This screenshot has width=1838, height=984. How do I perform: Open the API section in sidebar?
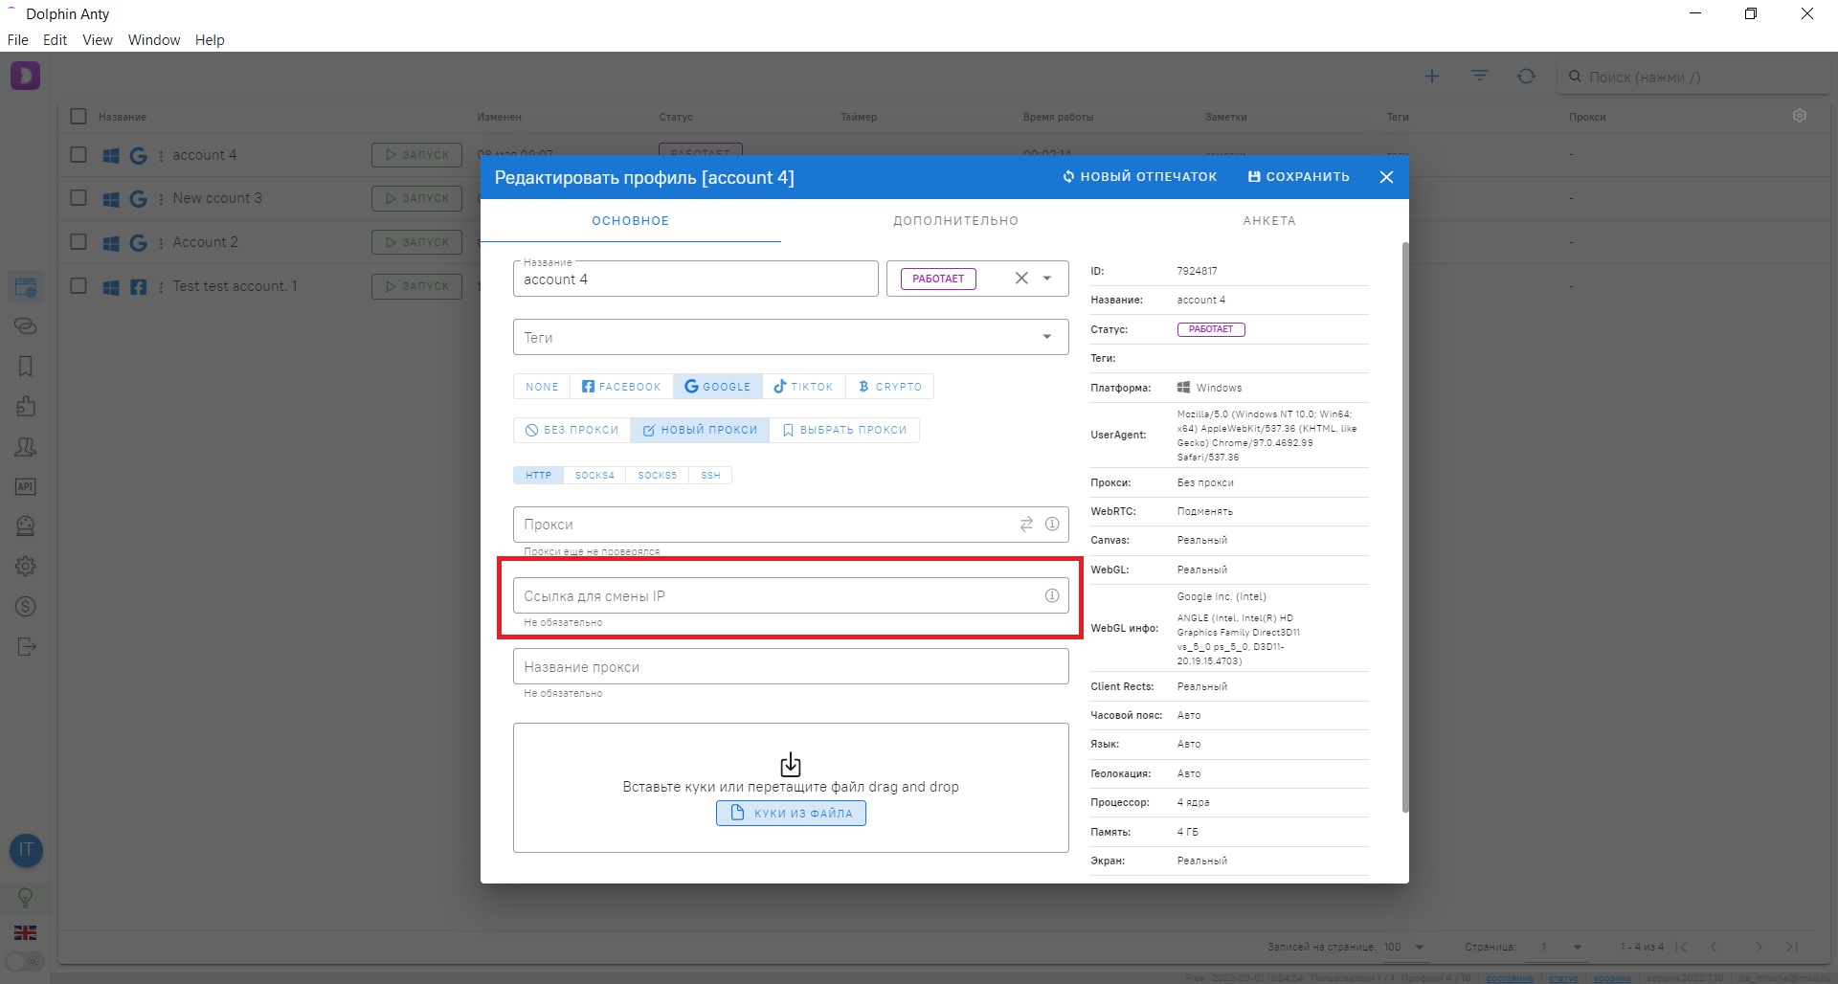tap(26, 486)
